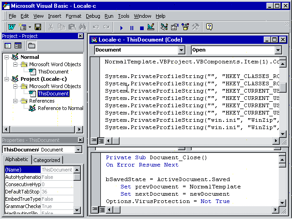The height and width of the screenshot is (219, 292).
Task: Collapse the Project (Locale-c) node
Action: tap(6, 79)
